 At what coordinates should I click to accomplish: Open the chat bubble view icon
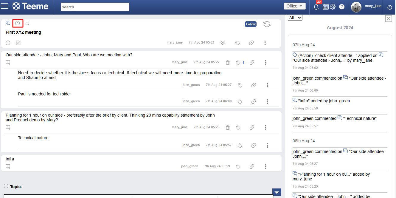point(27,23)
